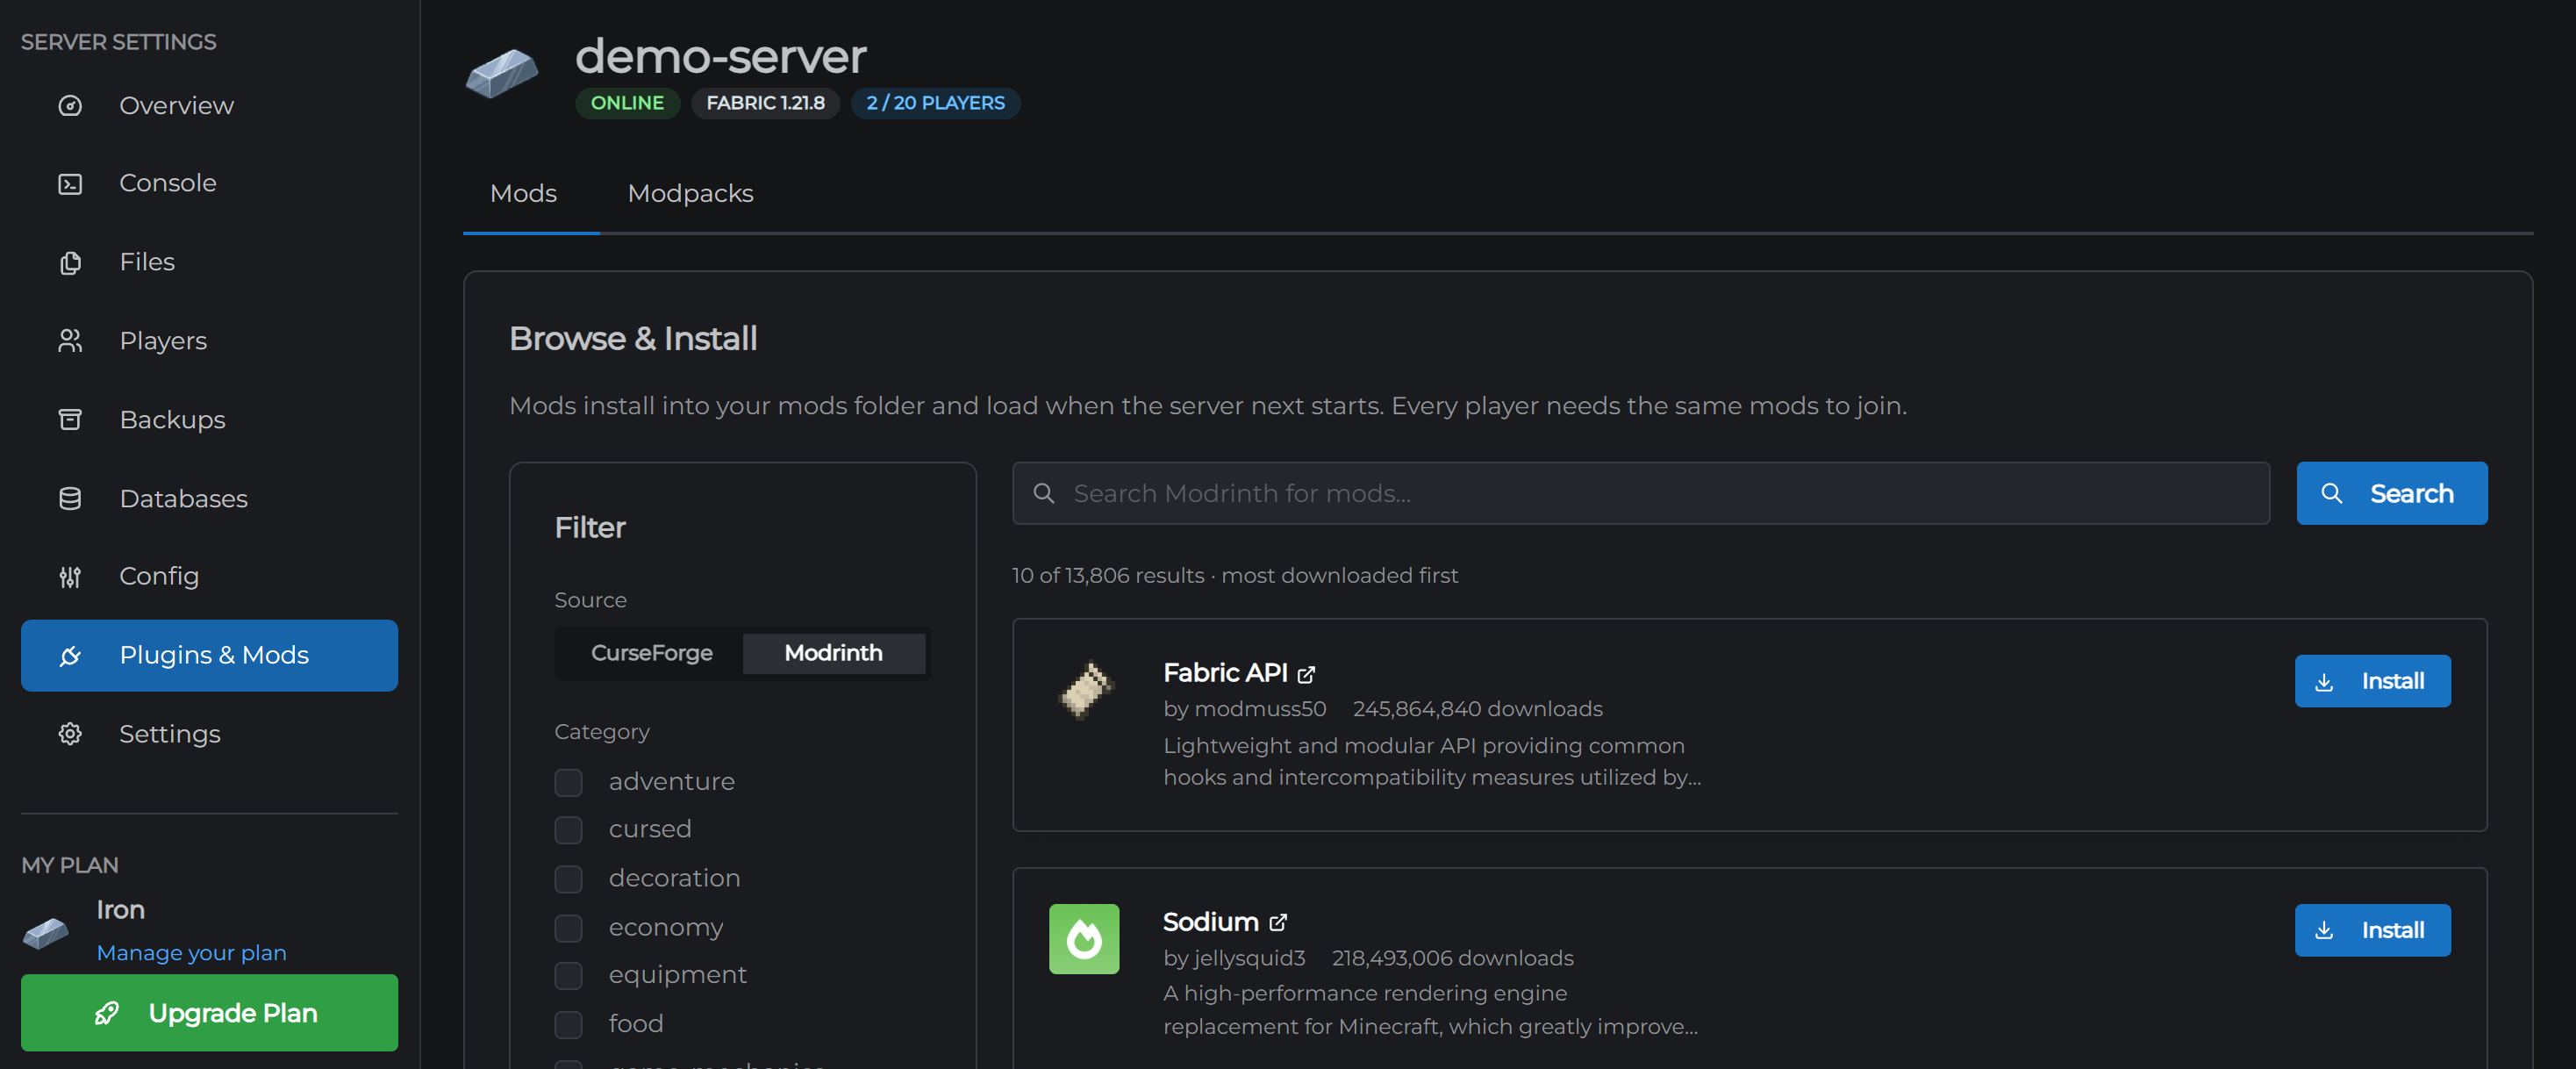Click the Fabric API mod thumbnail
Image resolution: width=2576 pixels, height=1069 pixels.
1085,690
